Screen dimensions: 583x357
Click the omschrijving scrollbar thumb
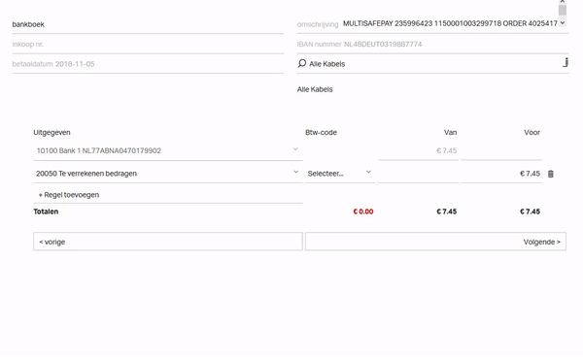tap(563, 10)
